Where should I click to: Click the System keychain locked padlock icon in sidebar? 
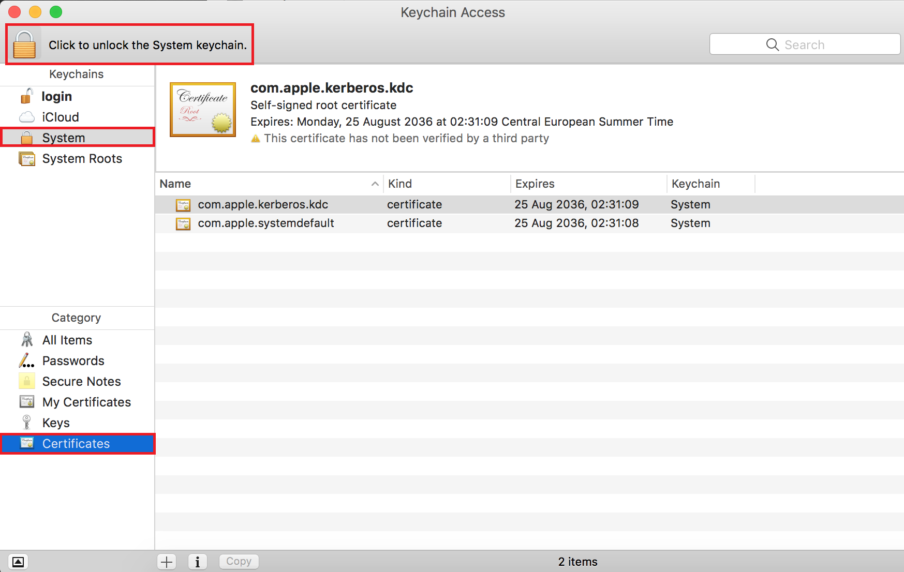(x=27, y=138)
